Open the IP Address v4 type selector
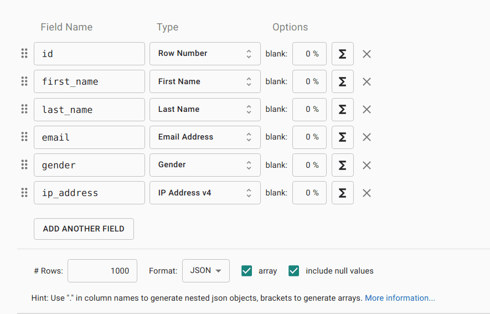The image size is (490, 314). (205, 193)
